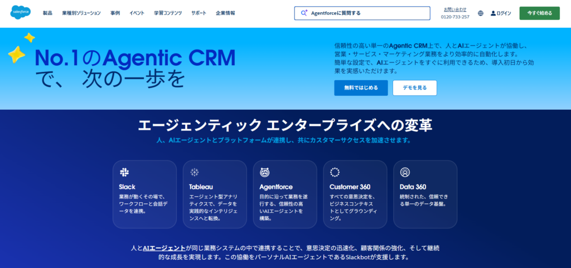Click the Slack logo icon
Image resolution: width=571 pixels, height=268 pixels.
(124, 172)
